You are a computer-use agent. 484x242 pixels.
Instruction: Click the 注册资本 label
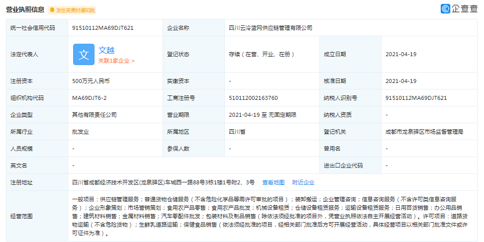click(21, 81)
